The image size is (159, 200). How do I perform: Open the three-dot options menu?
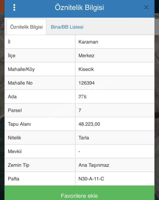(14, 7)
